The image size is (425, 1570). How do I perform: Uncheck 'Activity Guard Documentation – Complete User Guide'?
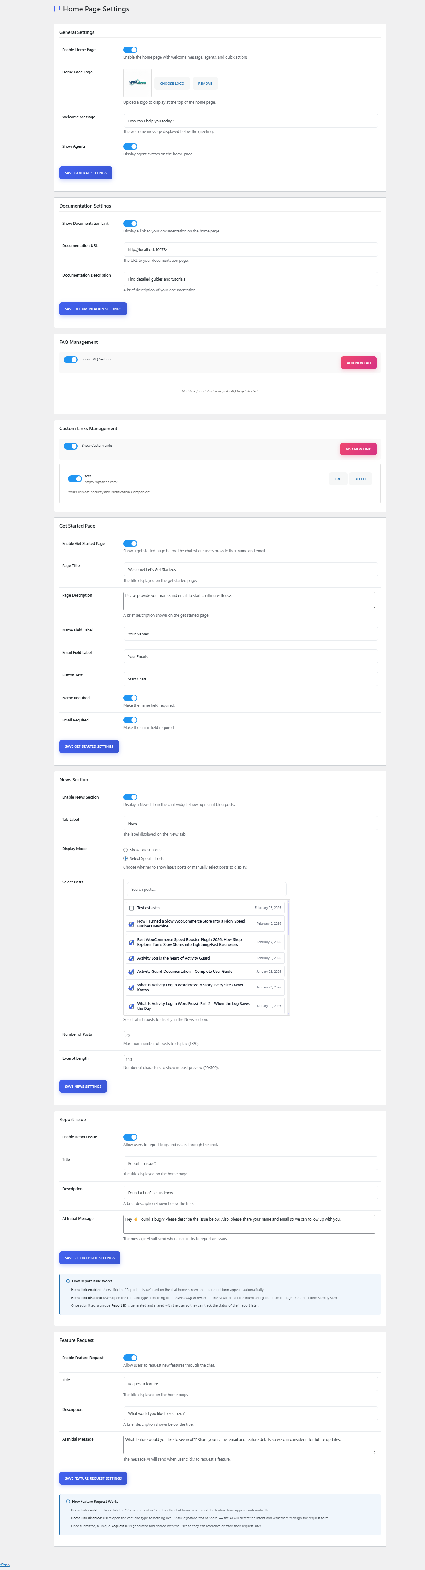pos(132,972)
